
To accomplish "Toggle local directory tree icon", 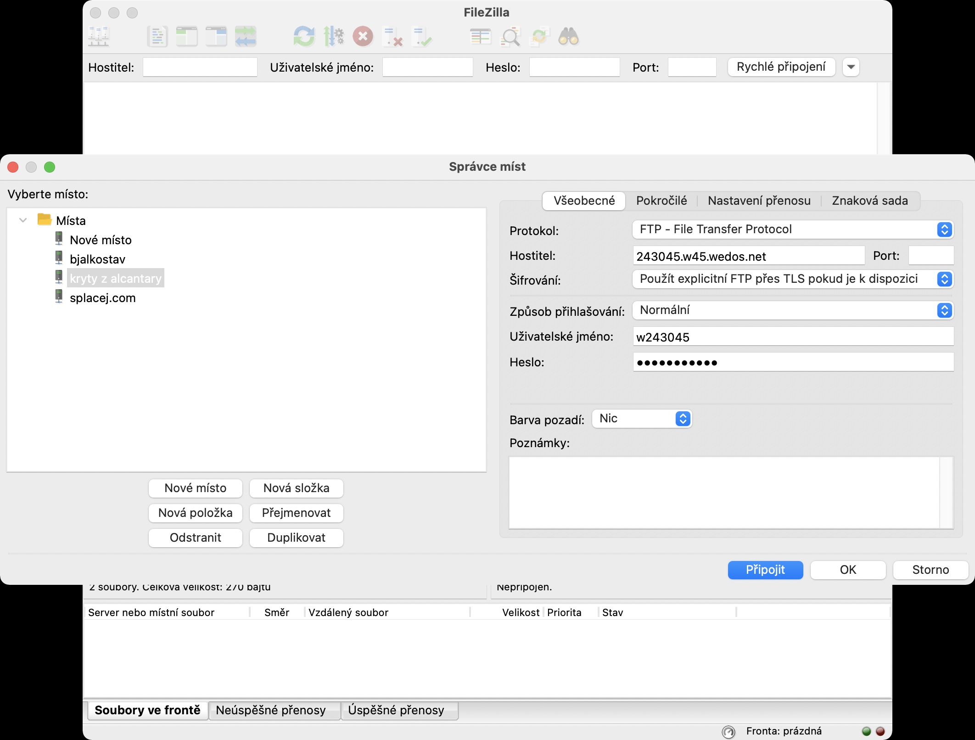I will pyautogui.click(x=187, y=36).
